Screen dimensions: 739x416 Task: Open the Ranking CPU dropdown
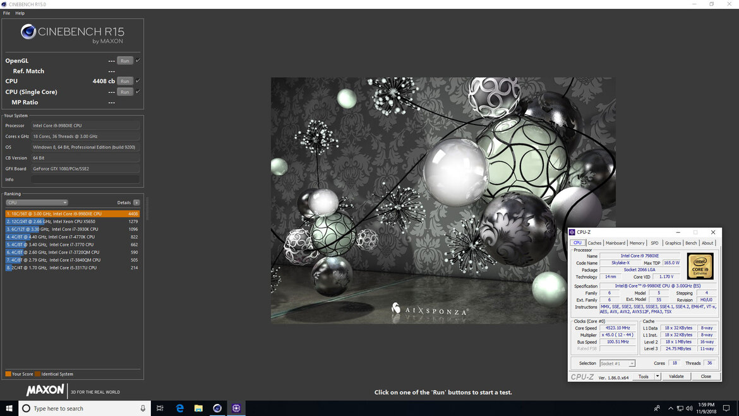tap(37, 202)
